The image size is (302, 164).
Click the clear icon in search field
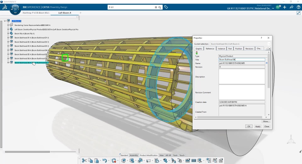156,7
